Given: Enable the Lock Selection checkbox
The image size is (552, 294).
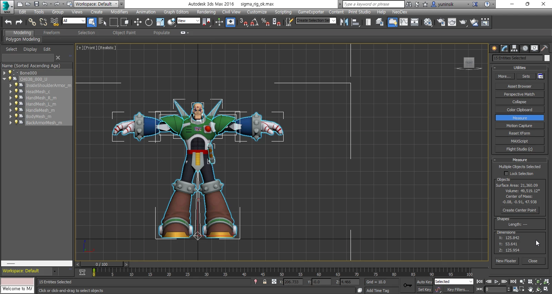Looking at the screenshot, I should (506, 174).
